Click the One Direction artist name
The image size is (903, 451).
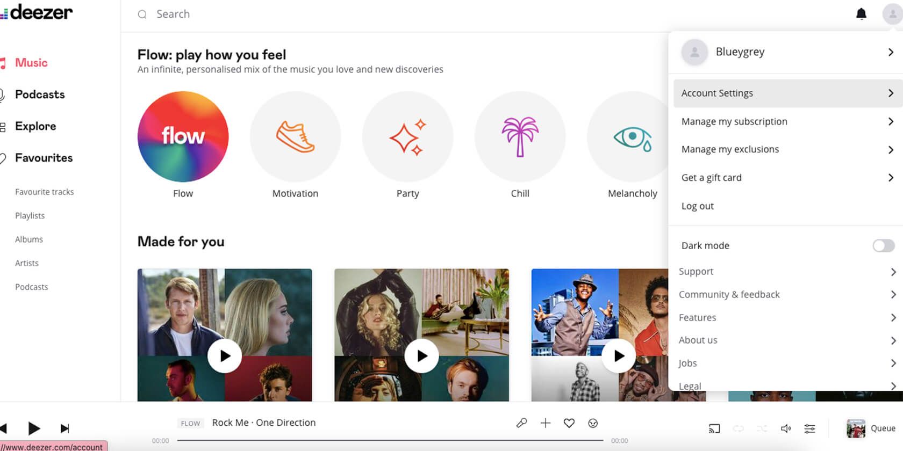286,423
